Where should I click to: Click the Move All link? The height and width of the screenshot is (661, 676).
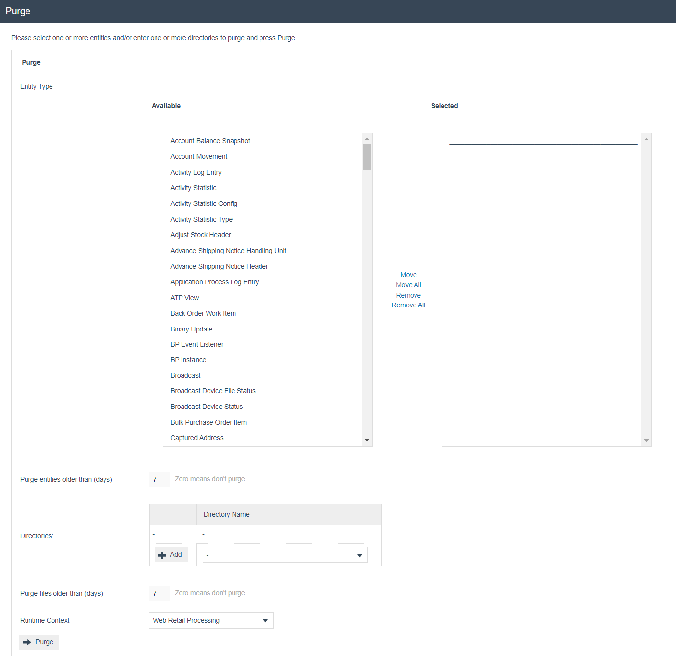pos(408,285)
